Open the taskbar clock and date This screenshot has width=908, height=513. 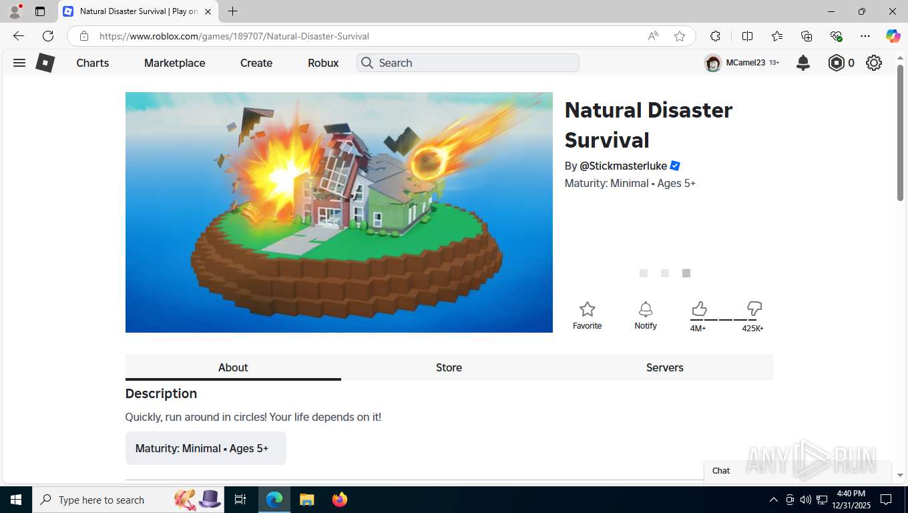[x=851, y=500]
